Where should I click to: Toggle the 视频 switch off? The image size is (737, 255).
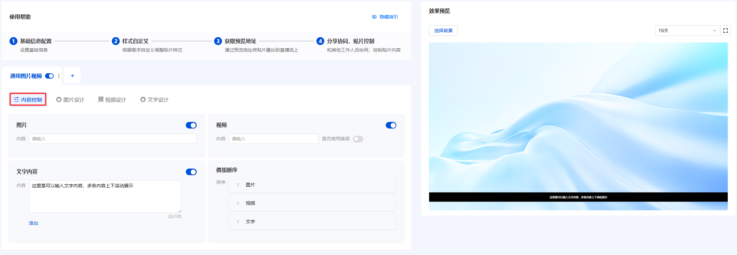pyautogui.click(x=391, y=125)
